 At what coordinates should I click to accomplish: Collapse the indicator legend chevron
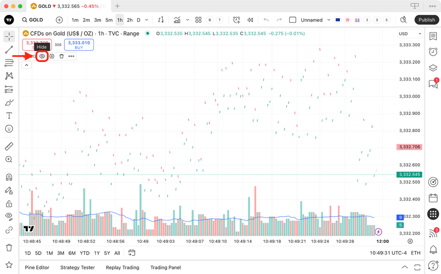pos(26,65)
